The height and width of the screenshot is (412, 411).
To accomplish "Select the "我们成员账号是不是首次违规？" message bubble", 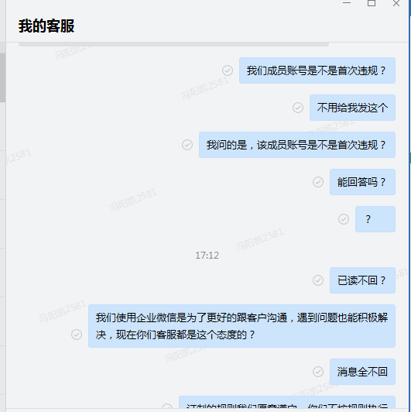I will coord(317,70).
